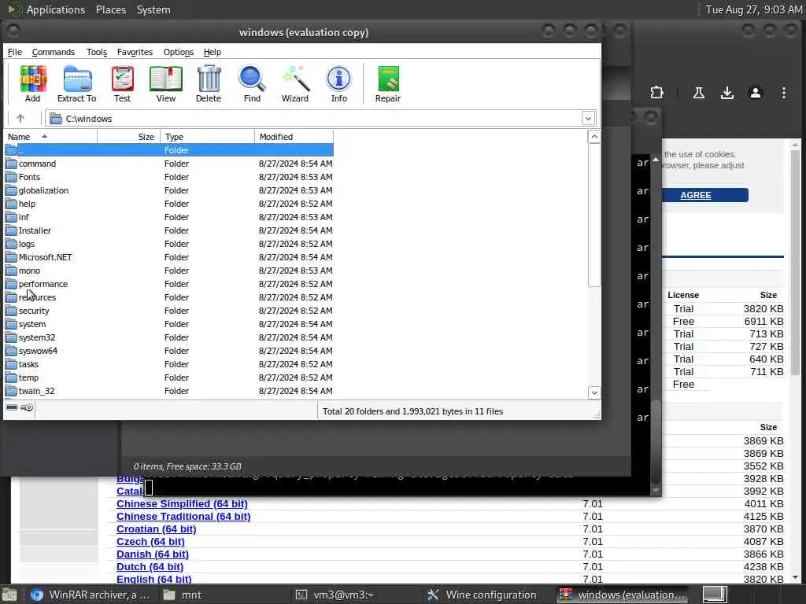Open the Info tool

tap(338, 83)
